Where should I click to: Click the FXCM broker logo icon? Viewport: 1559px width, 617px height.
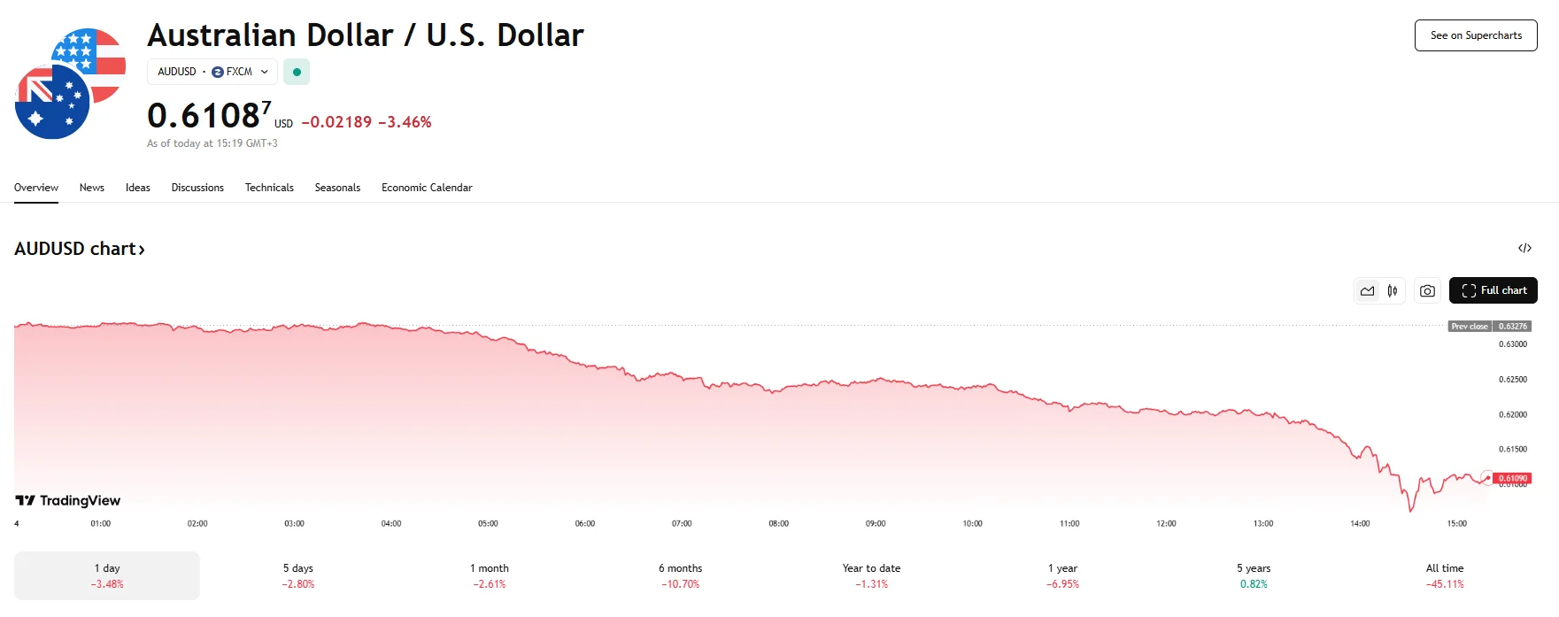pos(218,72)
